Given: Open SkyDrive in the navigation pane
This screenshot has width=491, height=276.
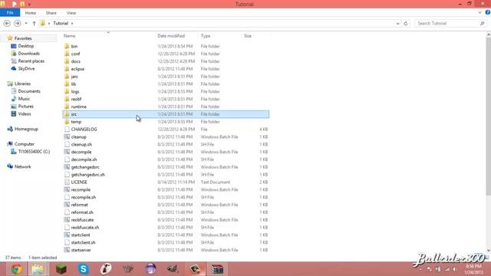Looking at the screenshot, I should click(26, 68).
